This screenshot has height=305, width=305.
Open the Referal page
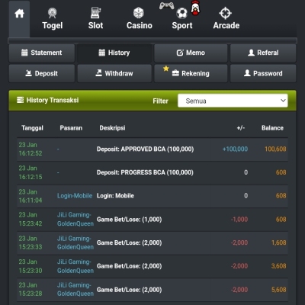(x=263, y=53)
